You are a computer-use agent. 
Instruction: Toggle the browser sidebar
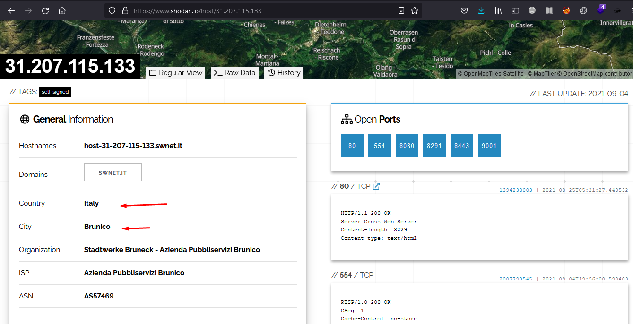coord(515,10)
